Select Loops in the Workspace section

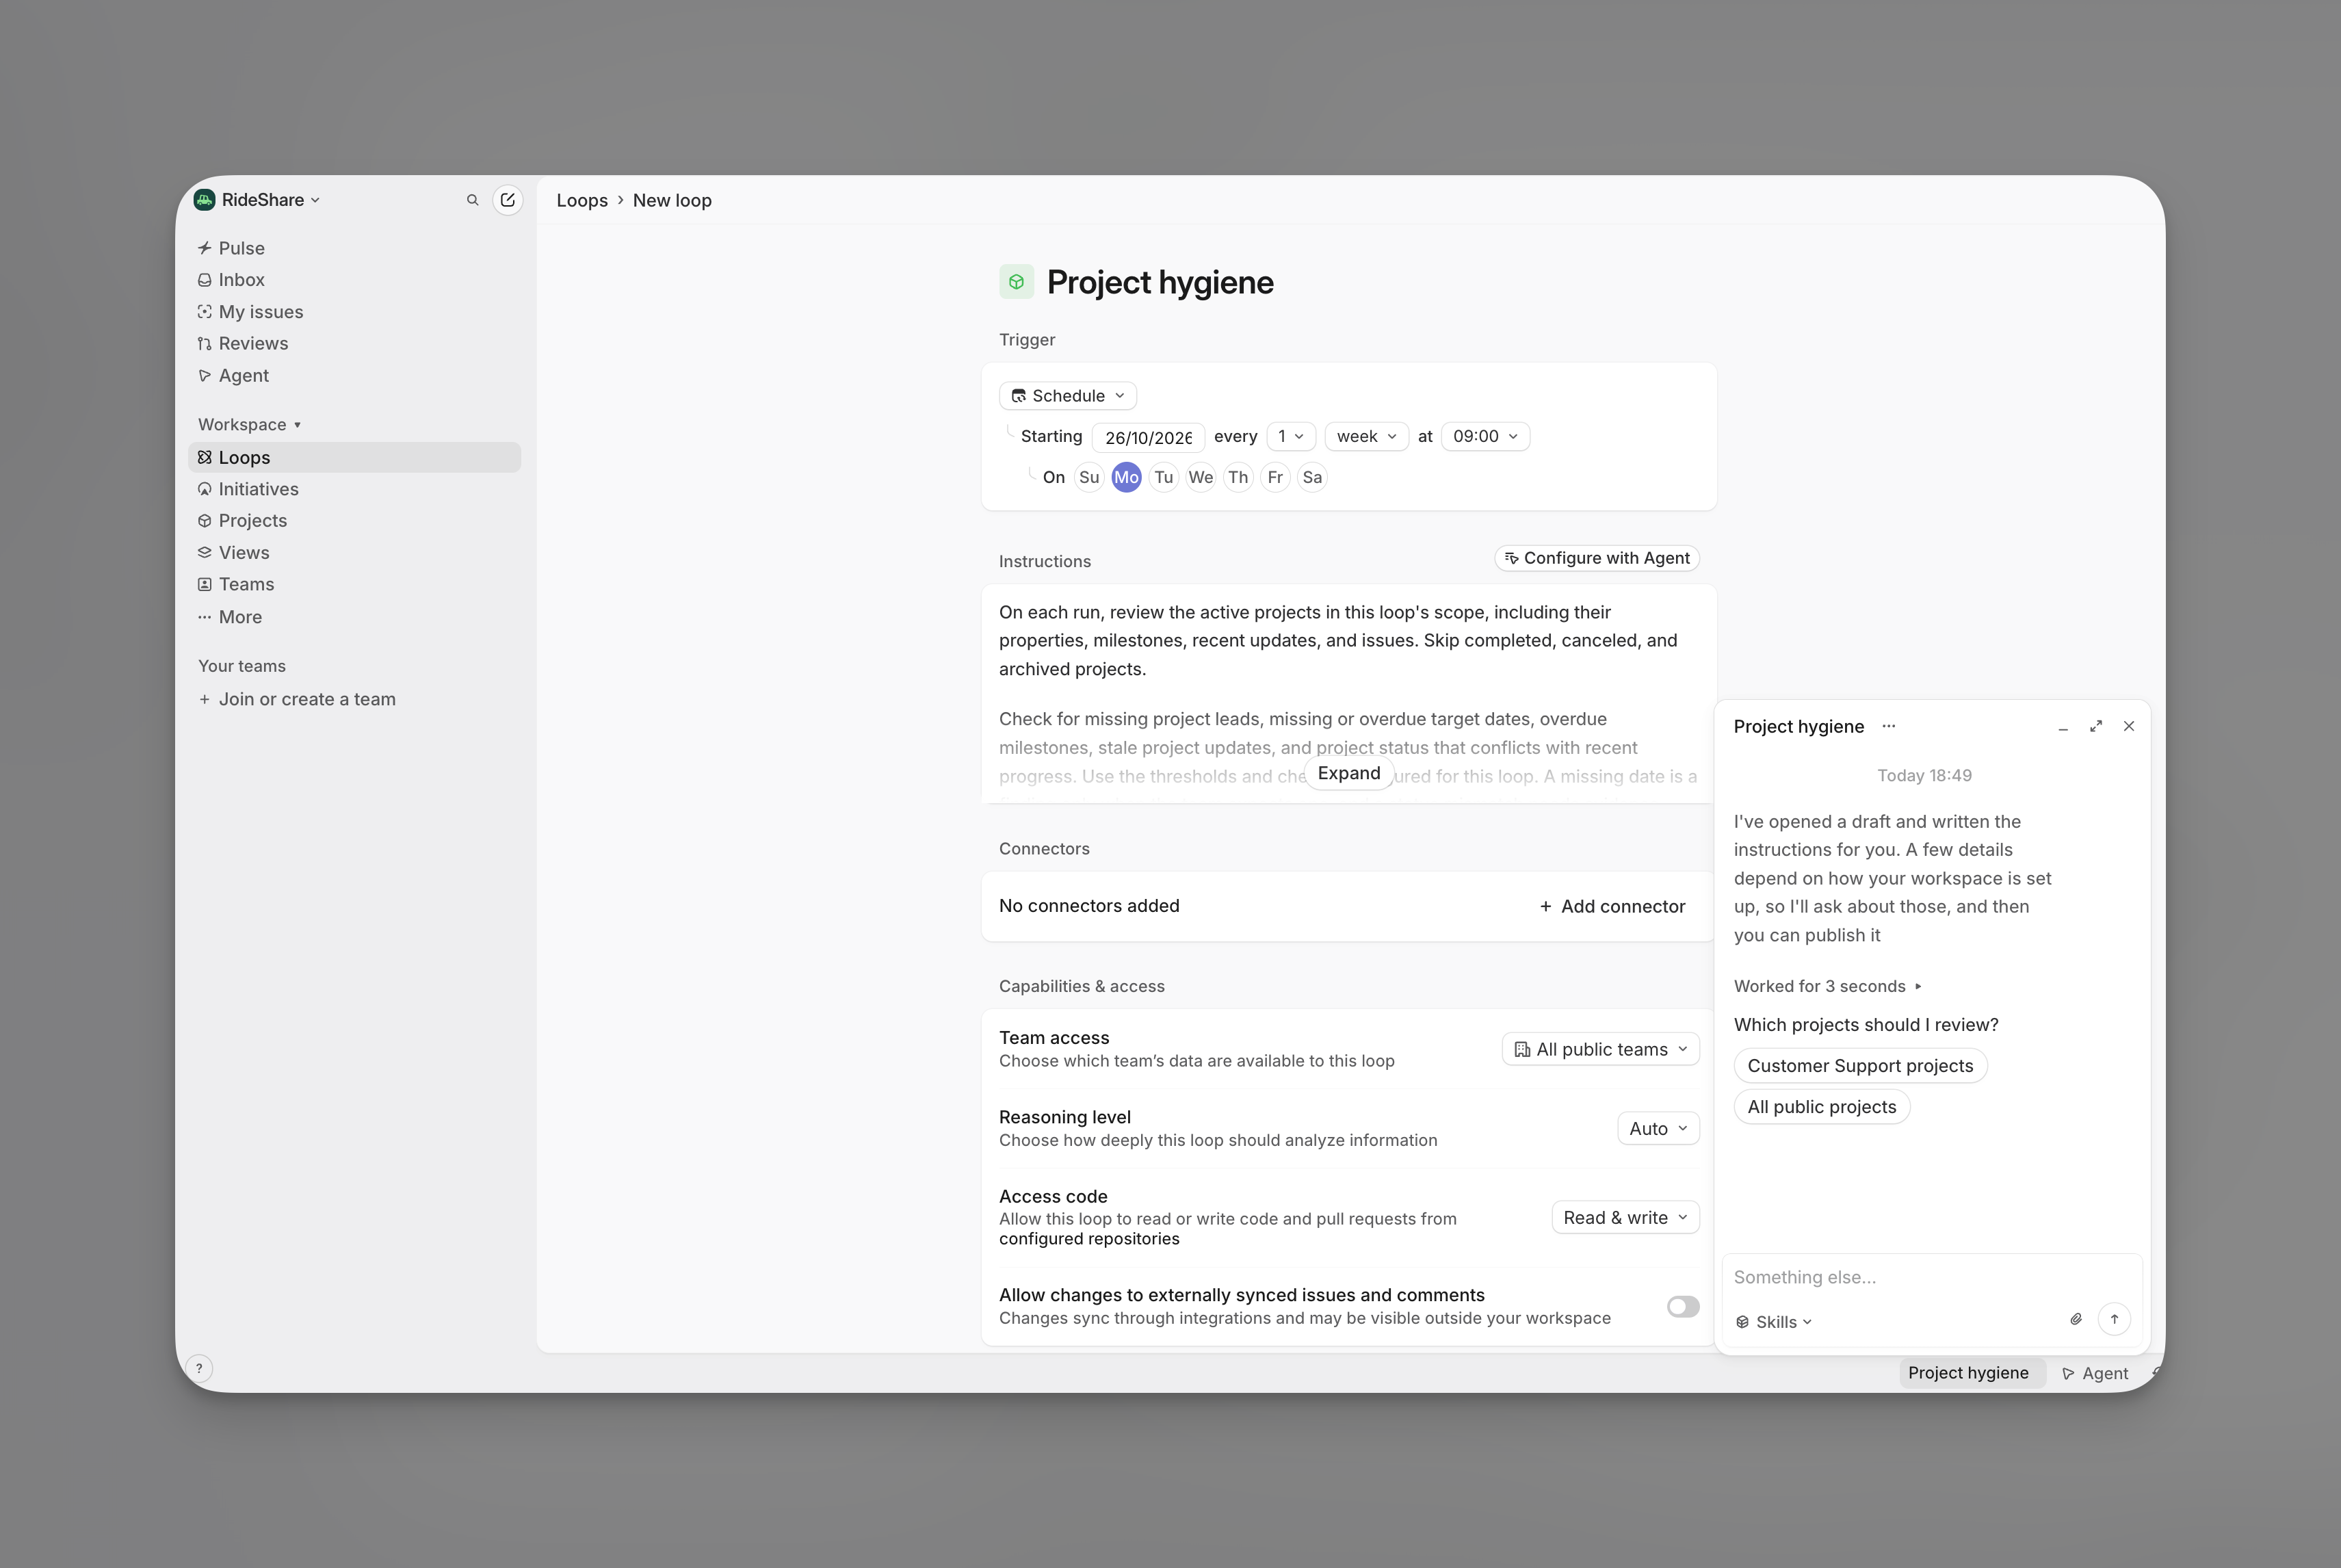point(355,457)
